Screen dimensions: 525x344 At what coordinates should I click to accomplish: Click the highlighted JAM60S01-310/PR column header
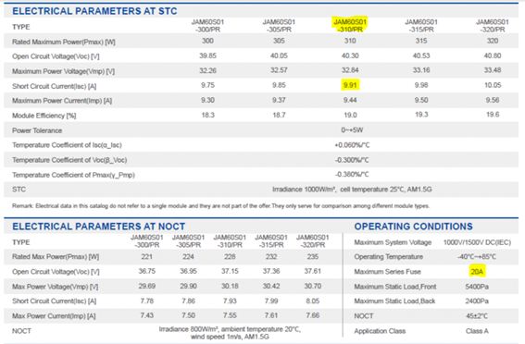click(350, 25)
